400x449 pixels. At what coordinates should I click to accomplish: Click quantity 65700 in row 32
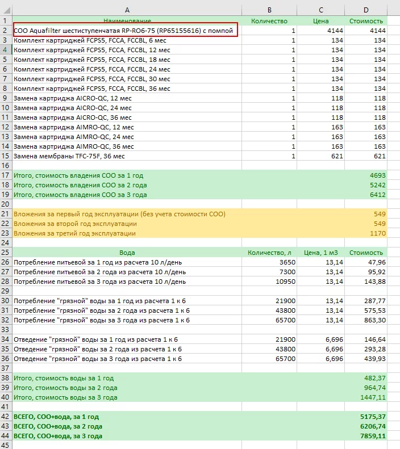[x=269, y=320]
